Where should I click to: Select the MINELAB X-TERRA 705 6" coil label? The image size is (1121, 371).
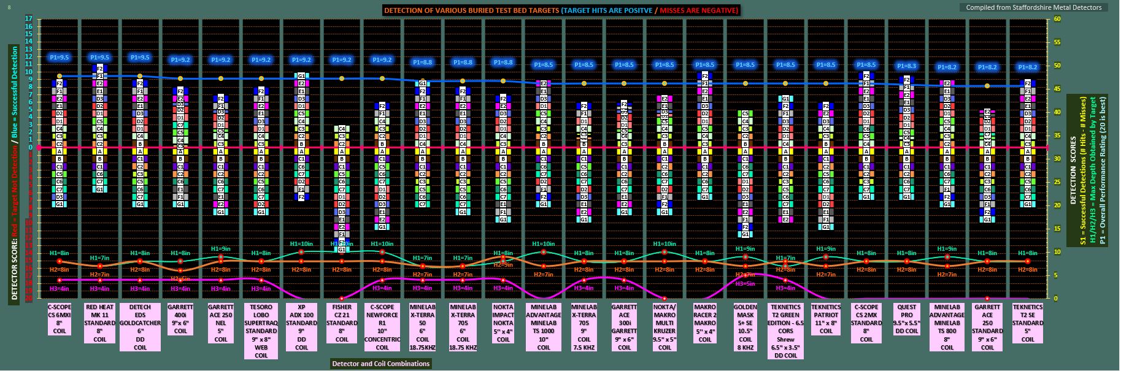[463, 327]
